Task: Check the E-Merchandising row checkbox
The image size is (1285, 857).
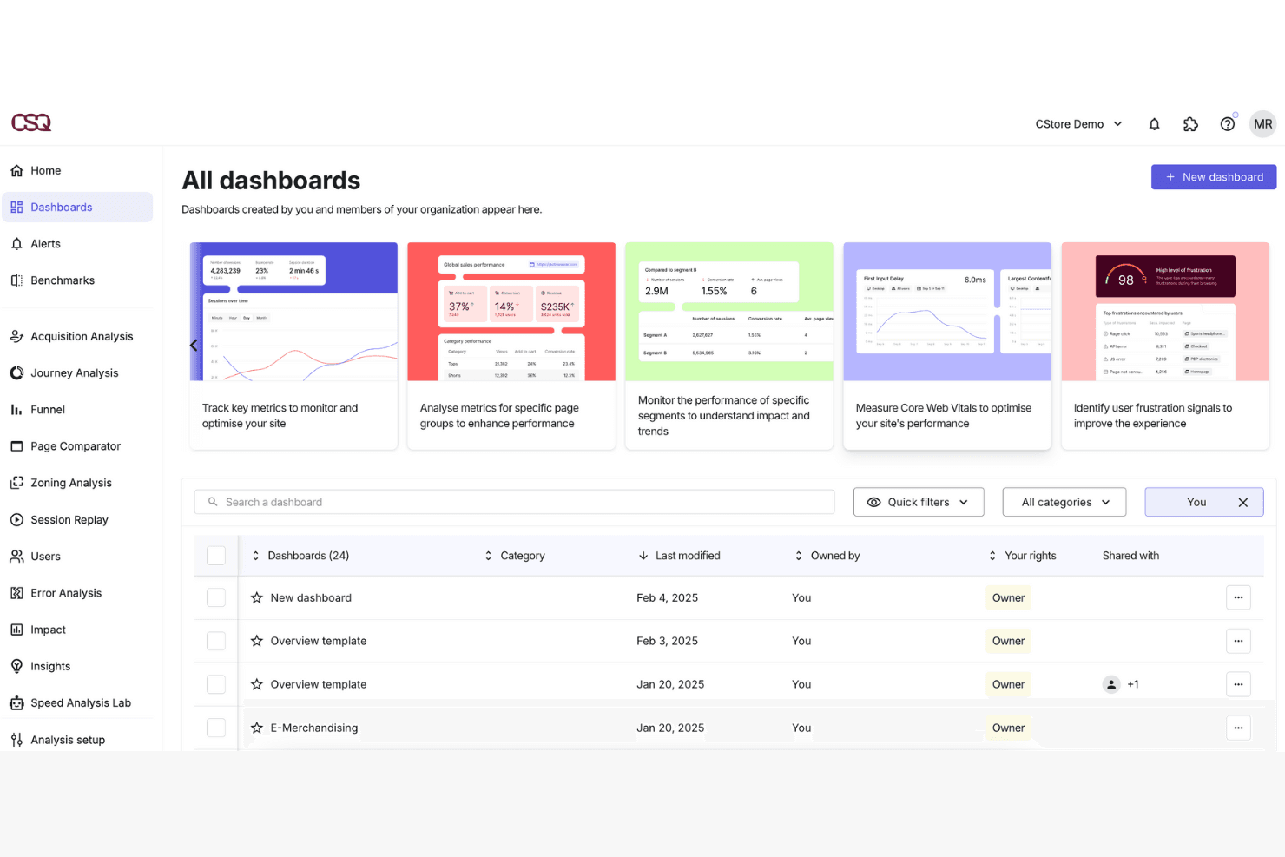Action: click(216, 728)
